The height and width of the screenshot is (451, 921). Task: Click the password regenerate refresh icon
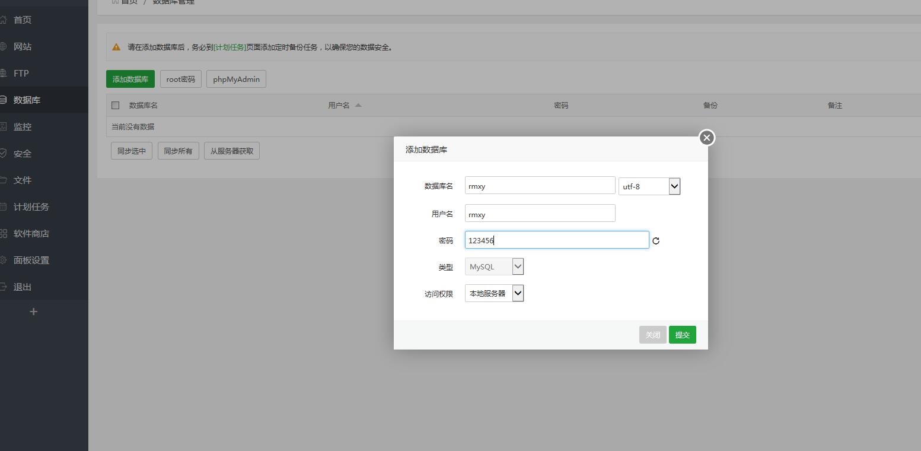coord(656,241)
